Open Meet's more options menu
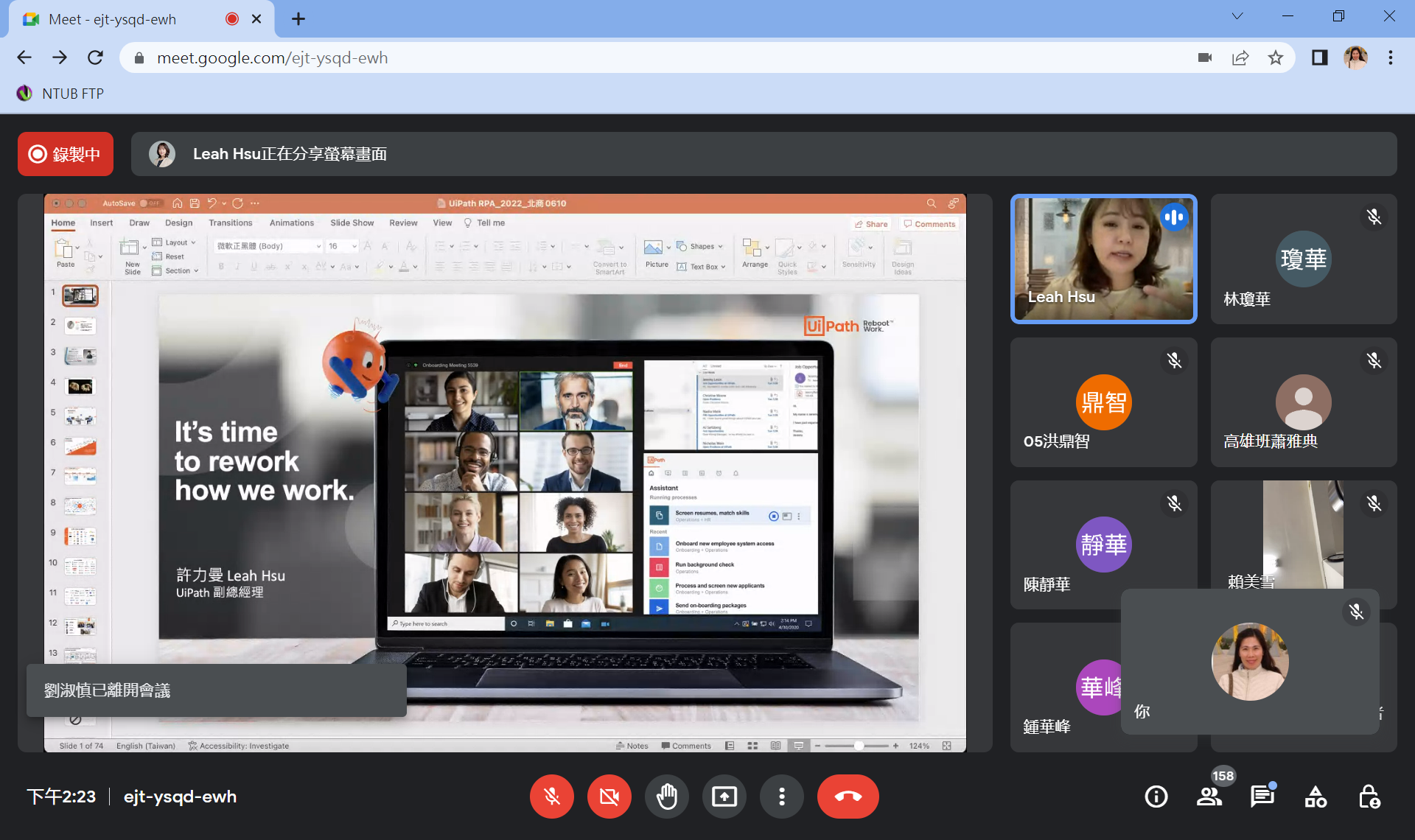This screenshot has height=840, width=1415. (781, 797)
